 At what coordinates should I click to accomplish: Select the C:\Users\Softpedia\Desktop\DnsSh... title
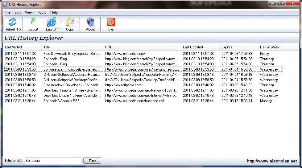tap(72, 80)
